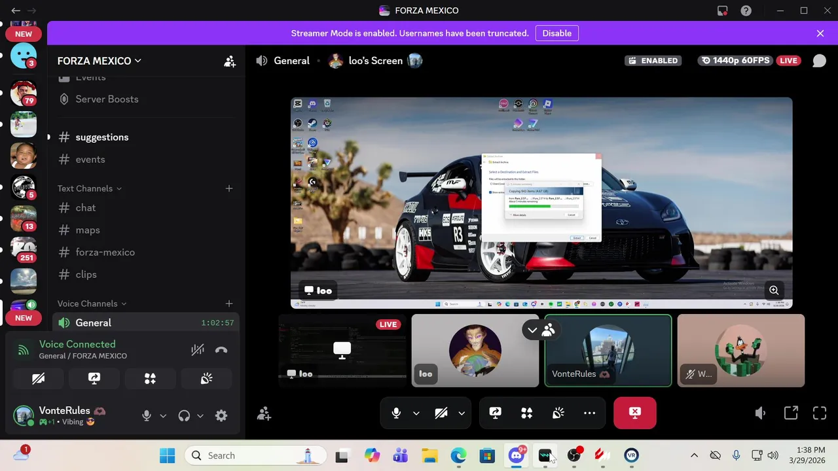Open 1440p 60FPS stream quality settings

735,60
